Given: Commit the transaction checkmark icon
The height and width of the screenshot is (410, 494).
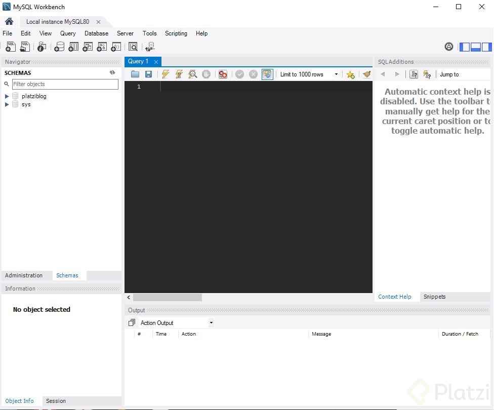Looking at the screenshot, I should tap(239, 74).
